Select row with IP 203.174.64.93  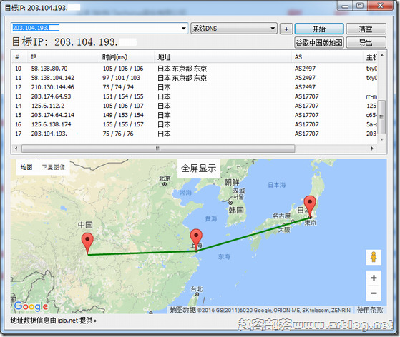[x=195, y=96]
